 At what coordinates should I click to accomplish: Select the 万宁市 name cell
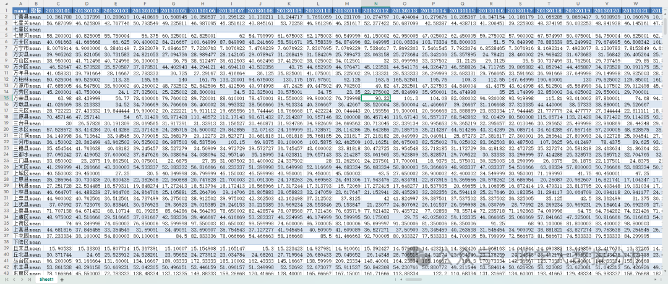click(x=21, y=48)
